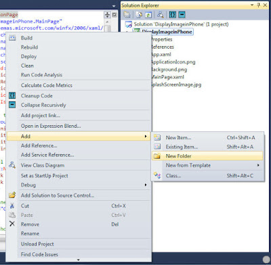This screenshot has height=265, width=271.
Task: Select the DisplayImageinPhone project node
Action: [167, 32]
